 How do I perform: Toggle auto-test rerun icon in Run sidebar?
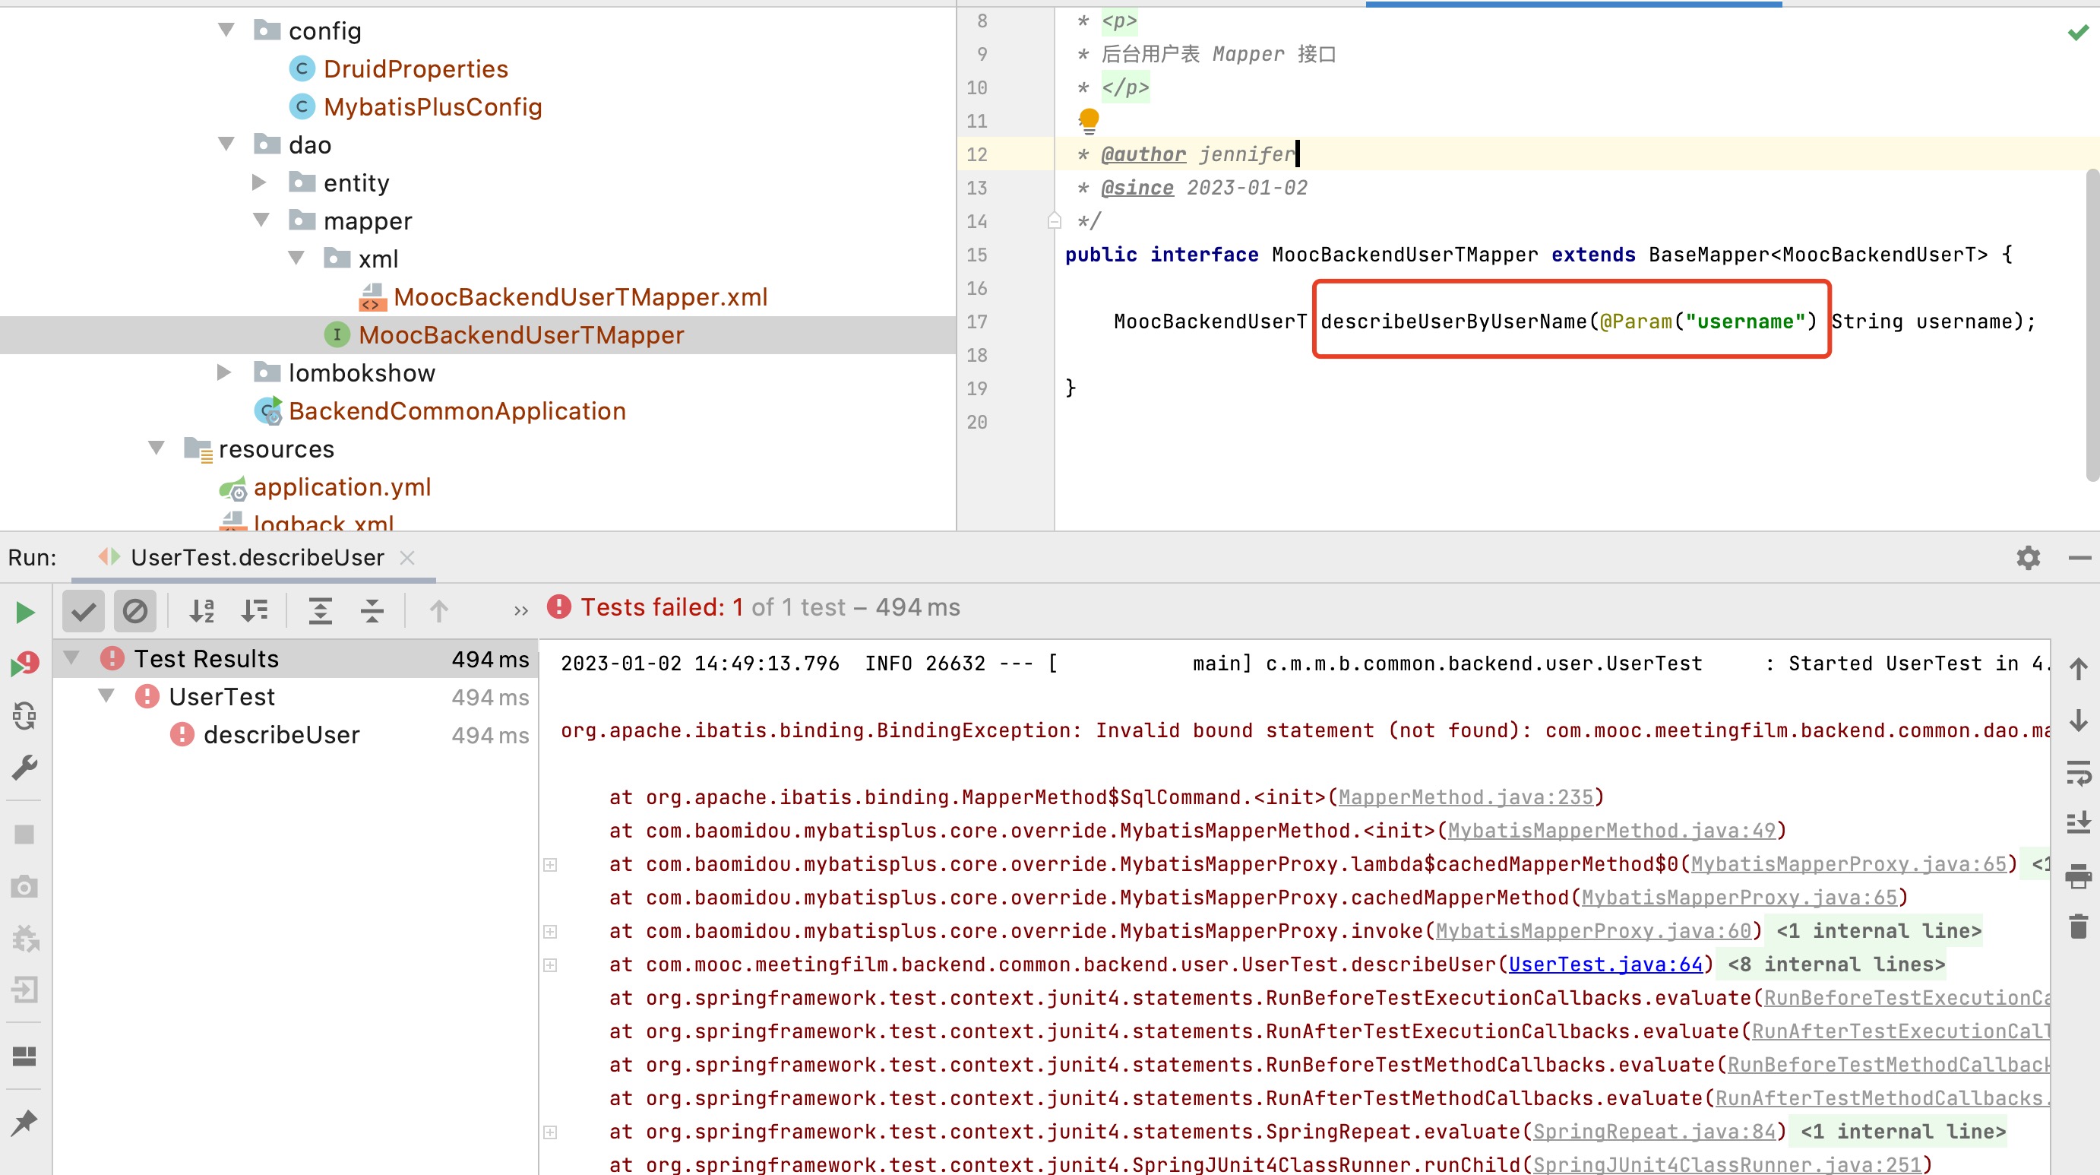point(24,715)
